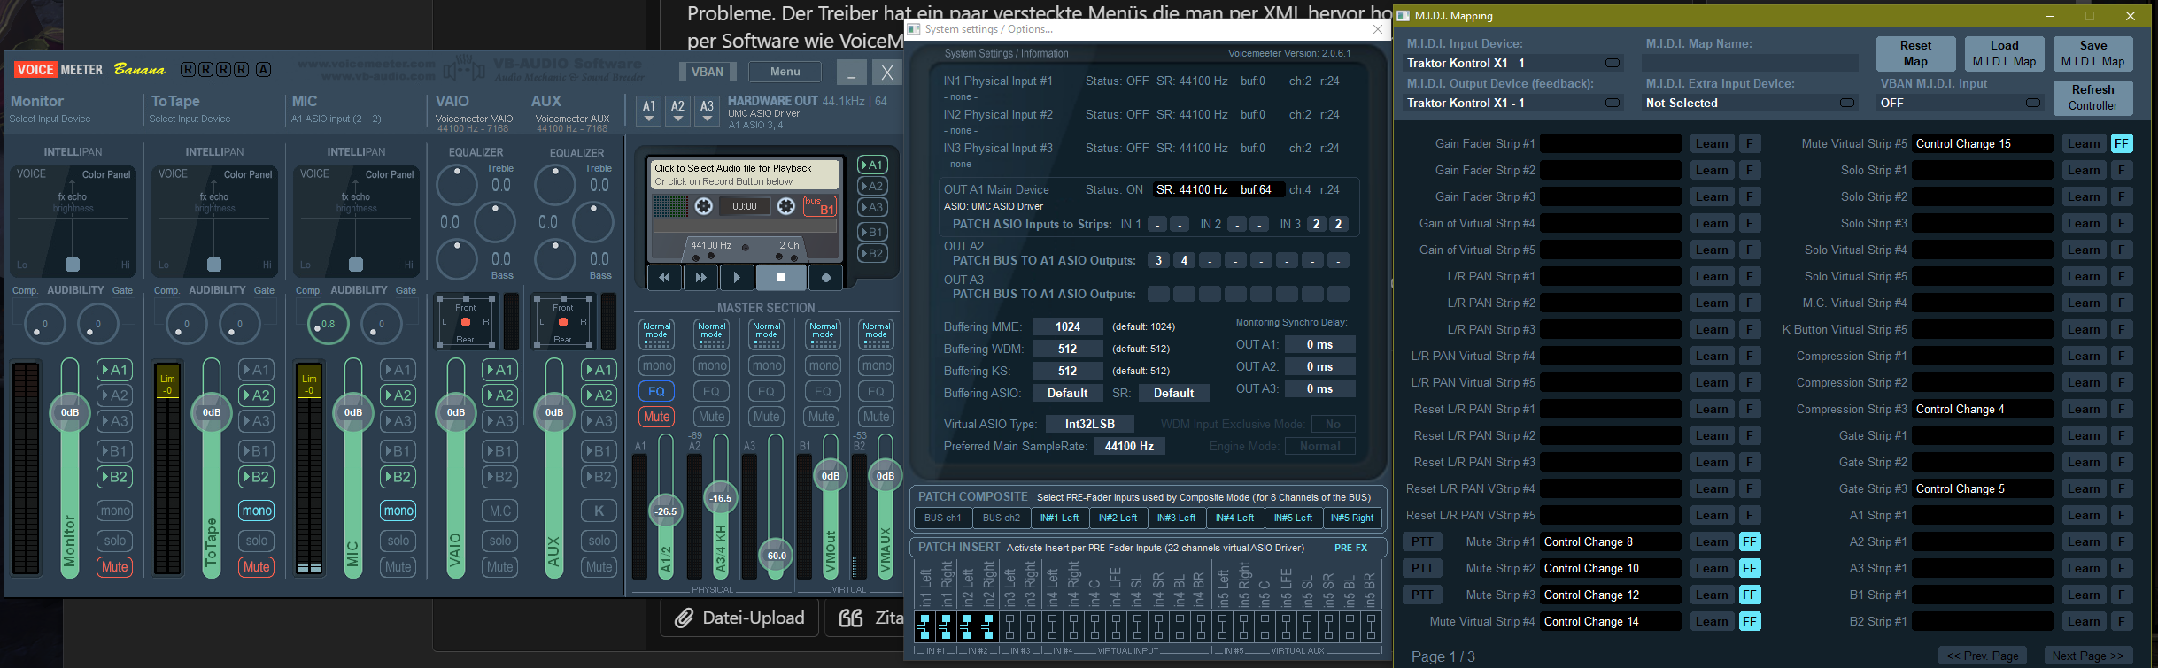Toggle K button on the AUX strip
2158x668 pixels.
click(599, 511)
